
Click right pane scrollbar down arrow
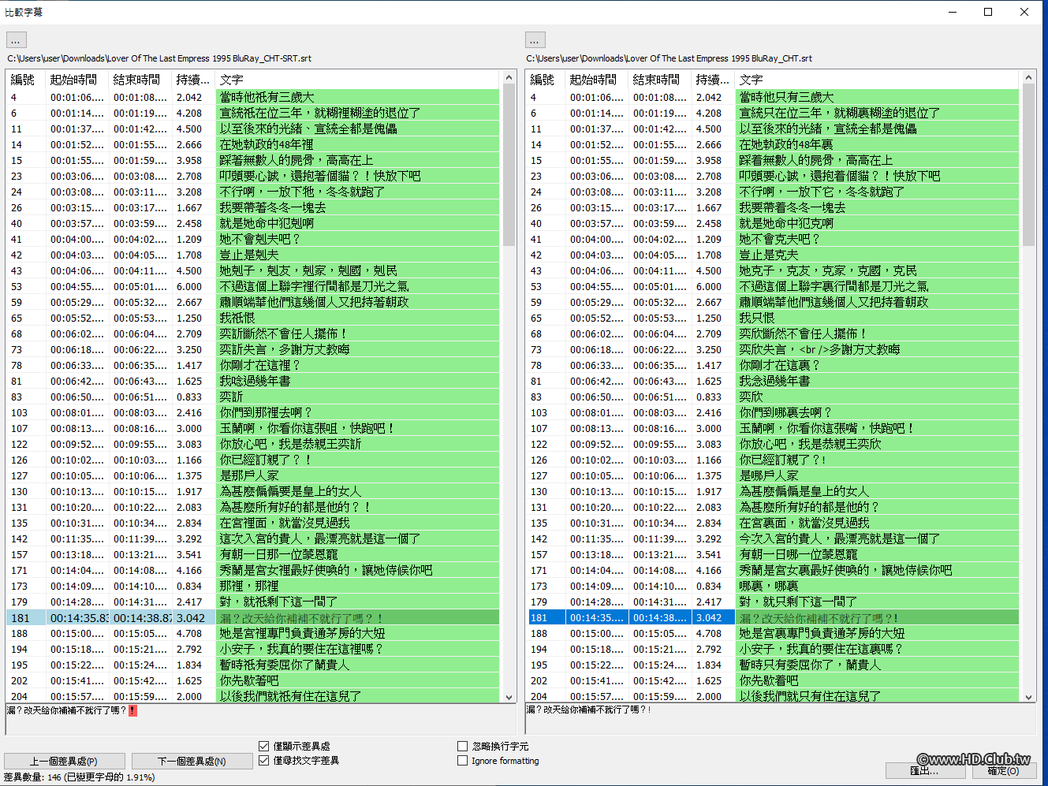click(x=1028, y=697)
